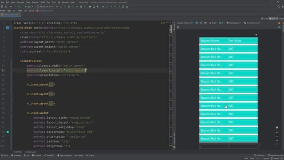Click the zoom in plus icon in preview
The image size is (284, 160).
click(277, 132)
